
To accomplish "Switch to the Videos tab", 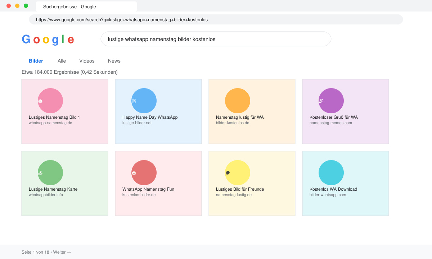I will pyautogui.click(x=87, y=61).
